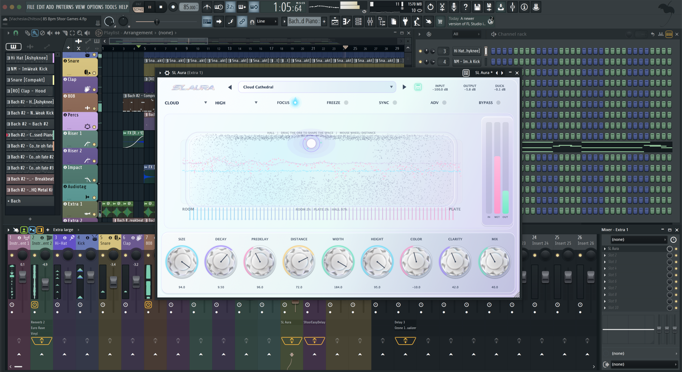Click the orb in SL Aura space display

[x=311, y=143]
